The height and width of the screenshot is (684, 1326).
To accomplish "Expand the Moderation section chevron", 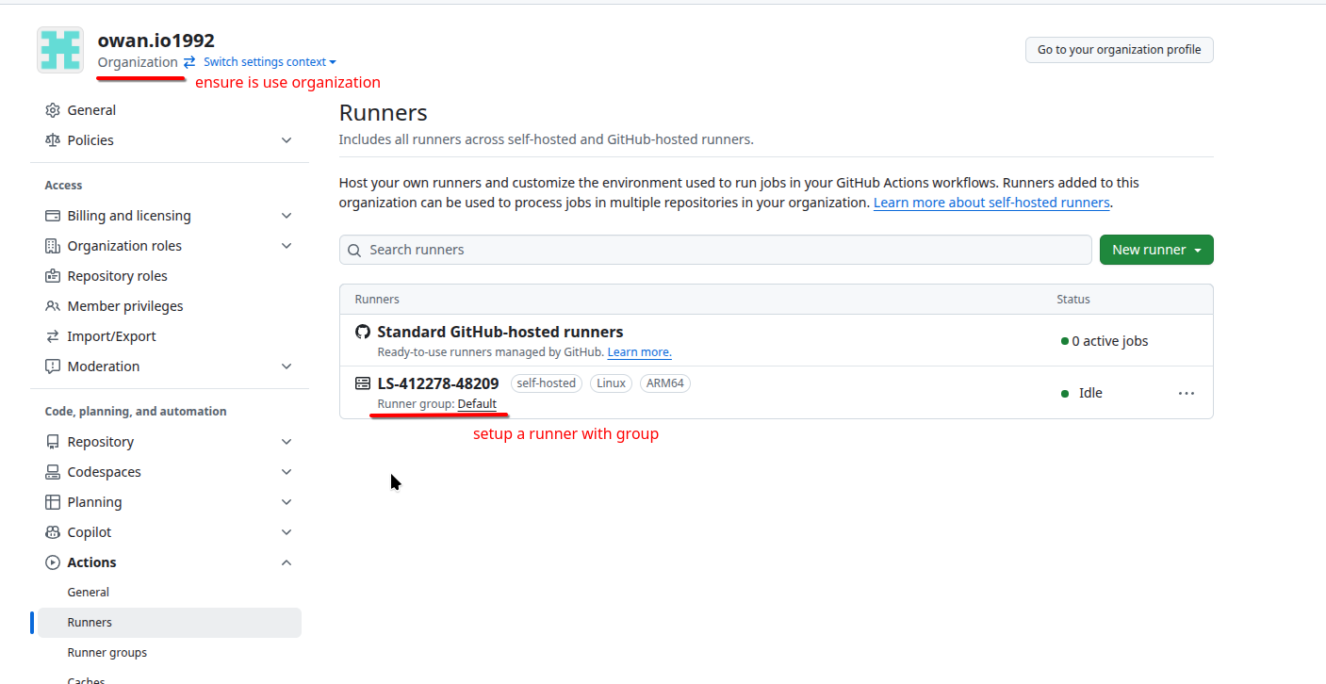I will click(286, 366).
